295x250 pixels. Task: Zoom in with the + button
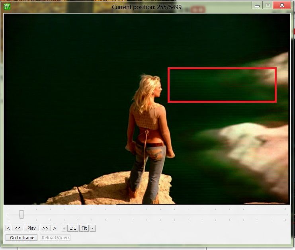tap(64, 228)
